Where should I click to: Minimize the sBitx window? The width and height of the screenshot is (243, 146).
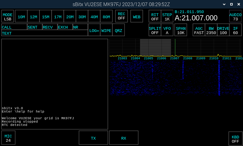[x=224, y=4]
